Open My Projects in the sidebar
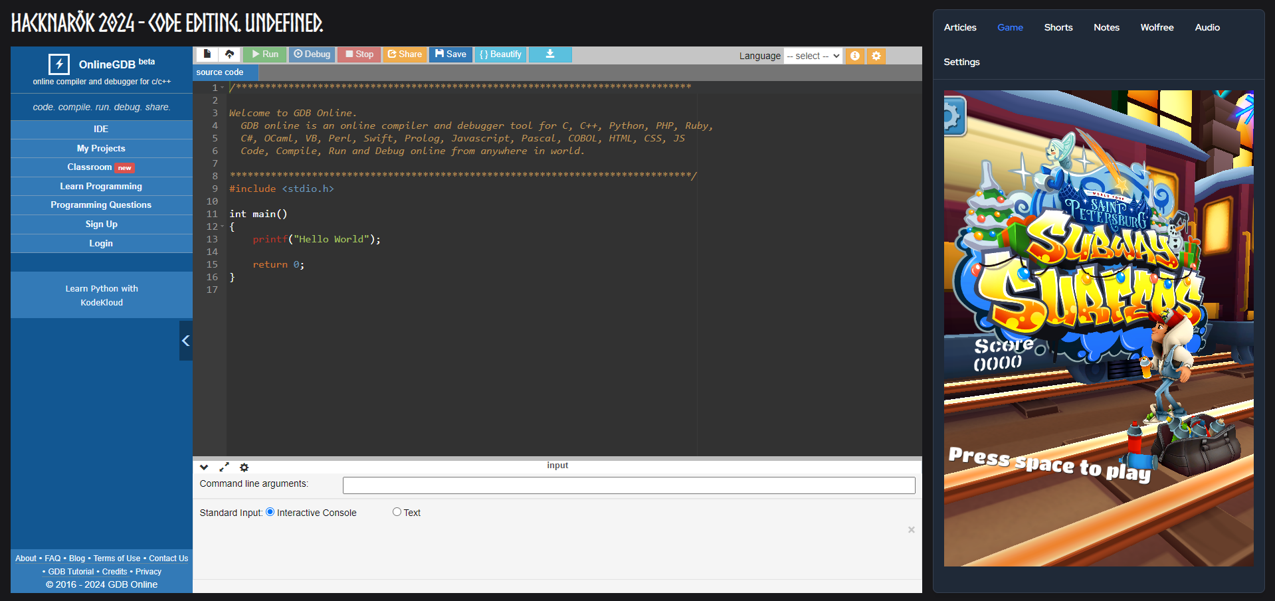This screenshot has height=601, width=1275. click(x=101, y=149)
